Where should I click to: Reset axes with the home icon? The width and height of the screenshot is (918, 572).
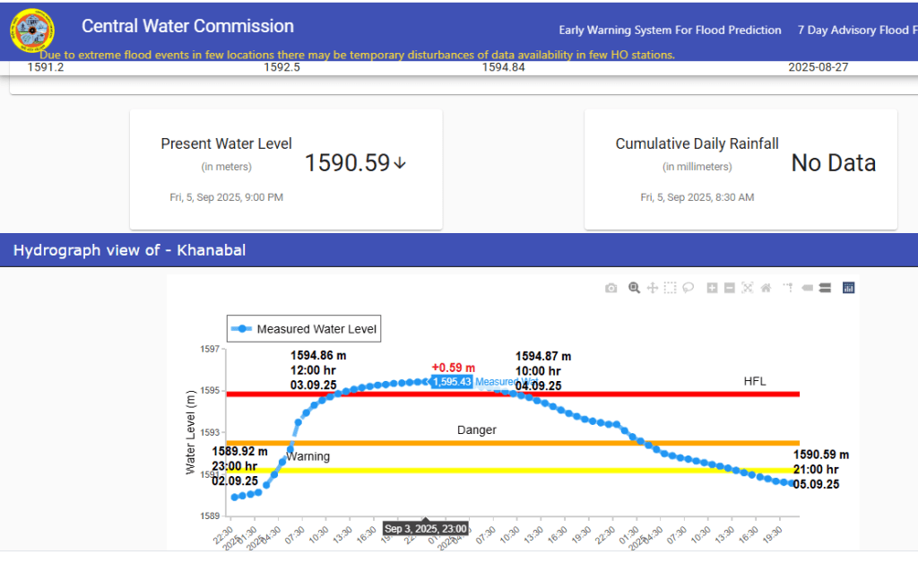pyautogui.click(x=766, y=288)
